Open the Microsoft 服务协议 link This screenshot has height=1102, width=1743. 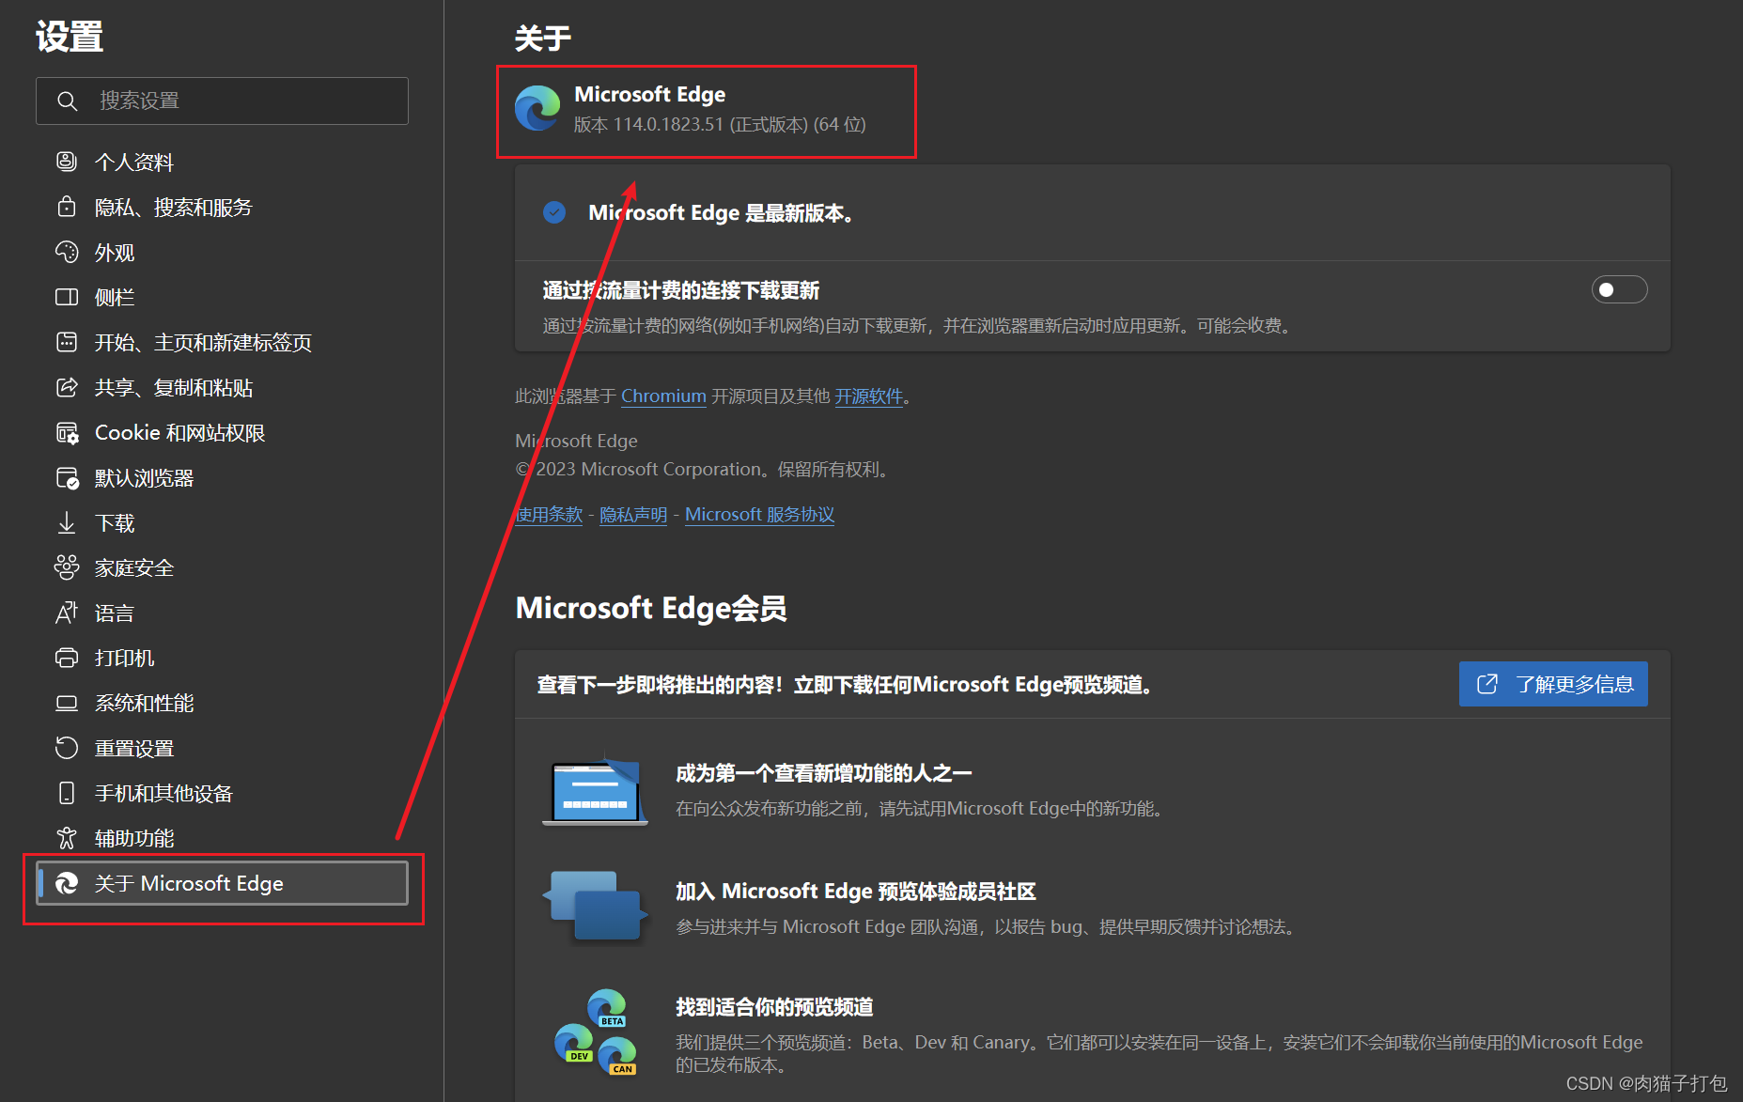coord(759,514)
